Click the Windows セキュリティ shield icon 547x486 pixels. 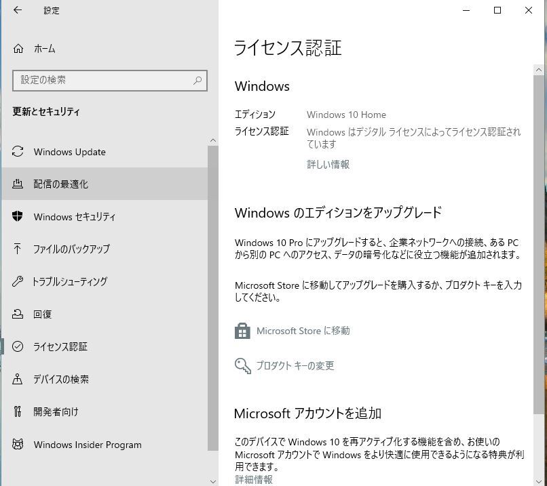[18, 216]
